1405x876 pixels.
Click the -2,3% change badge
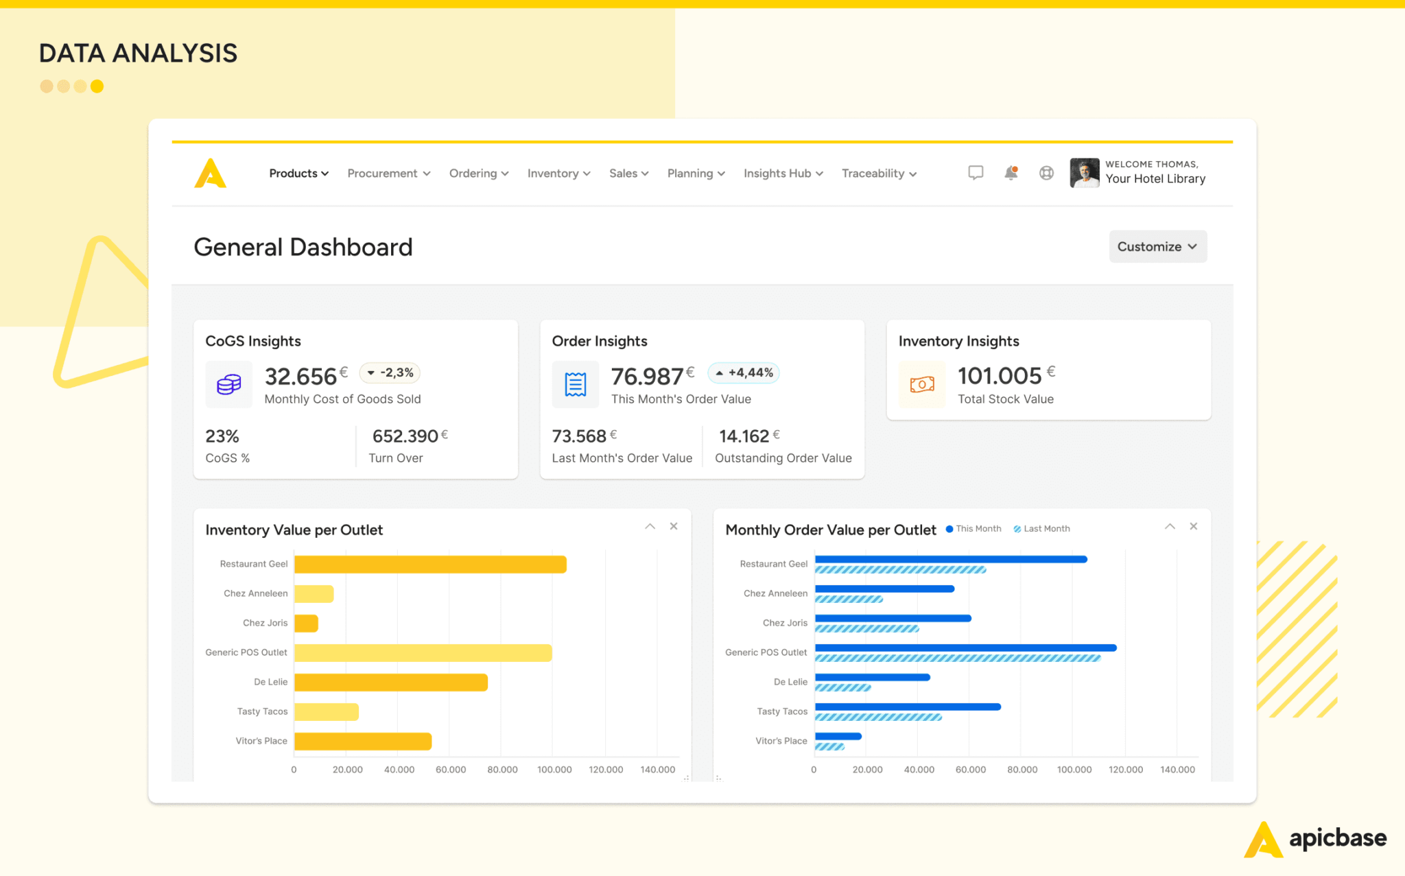point(390,372)
